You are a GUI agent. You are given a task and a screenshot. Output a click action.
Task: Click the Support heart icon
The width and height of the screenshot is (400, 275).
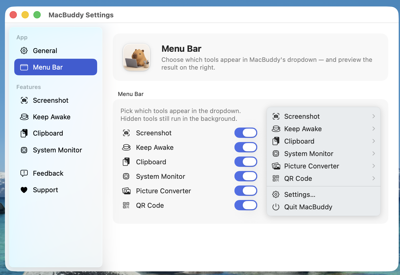[x=24, y=190]
